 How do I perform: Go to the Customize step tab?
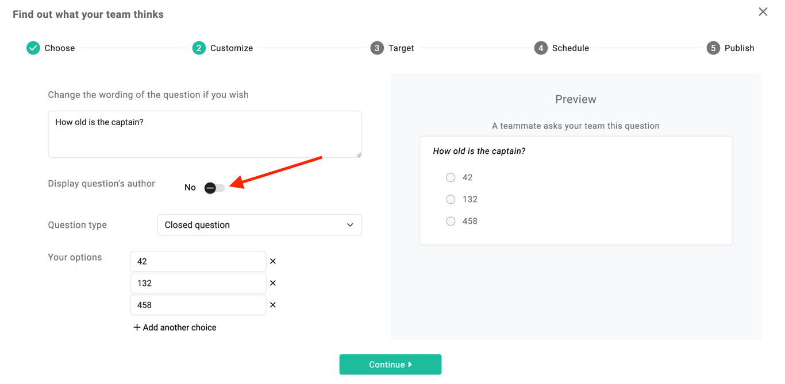click(x=231, y=48)
